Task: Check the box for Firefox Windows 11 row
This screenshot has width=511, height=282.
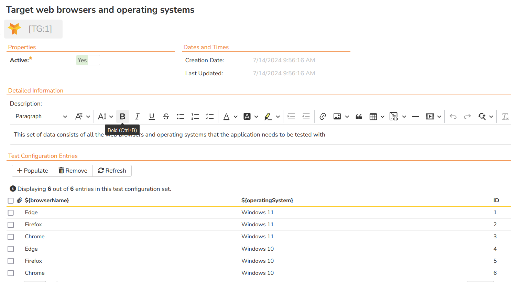Action: tap(11, 225)
